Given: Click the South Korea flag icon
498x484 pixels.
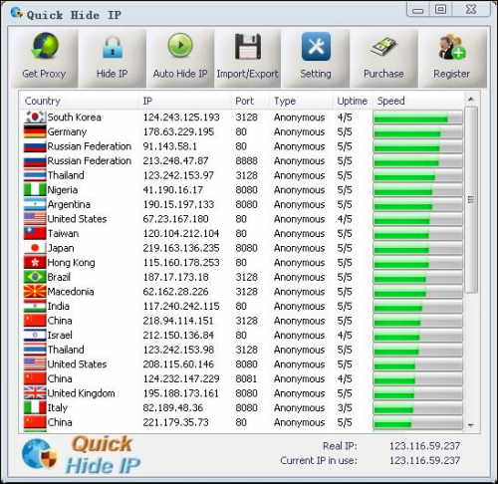Looking at the screenshot, I should [x=35, y=118].
